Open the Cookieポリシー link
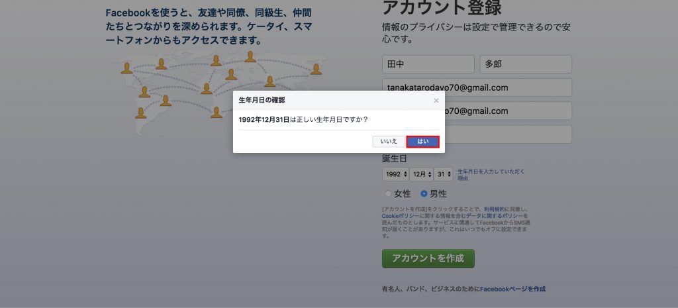 pyautogui.click(x=401, y=215)
